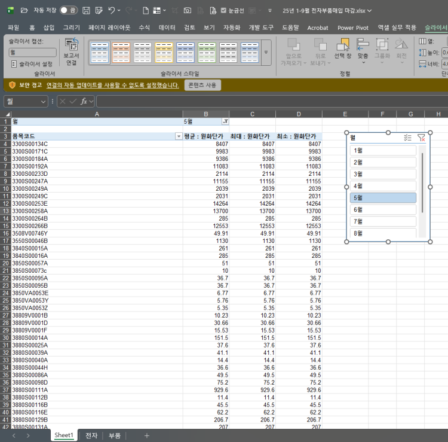Switch to the 전자 sheet tab
Viewport: 448px width, 442px height.
91,435
